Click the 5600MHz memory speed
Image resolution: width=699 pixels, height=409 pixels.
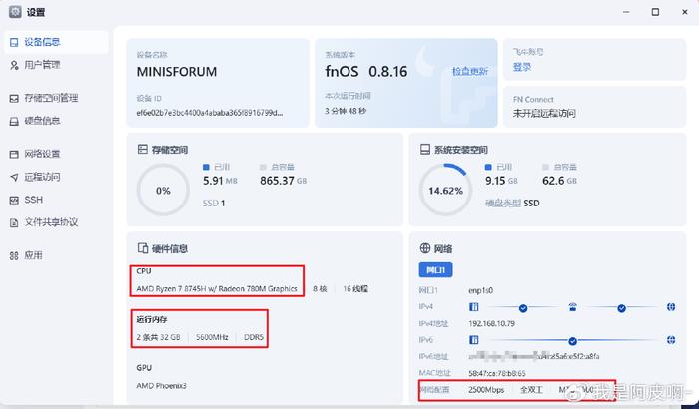(212, 337)
